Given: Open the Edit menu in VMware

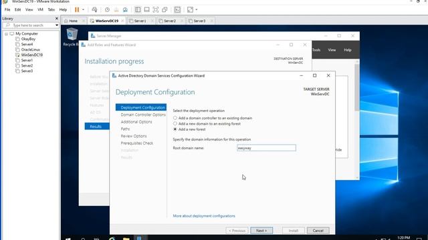Looking at the screenshot, I should point(18,9).
